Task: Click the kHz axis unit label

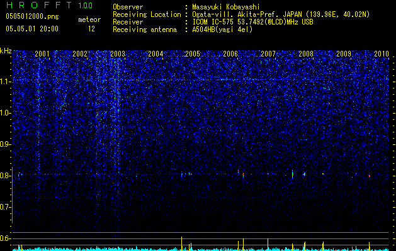Action: [6, 51]
